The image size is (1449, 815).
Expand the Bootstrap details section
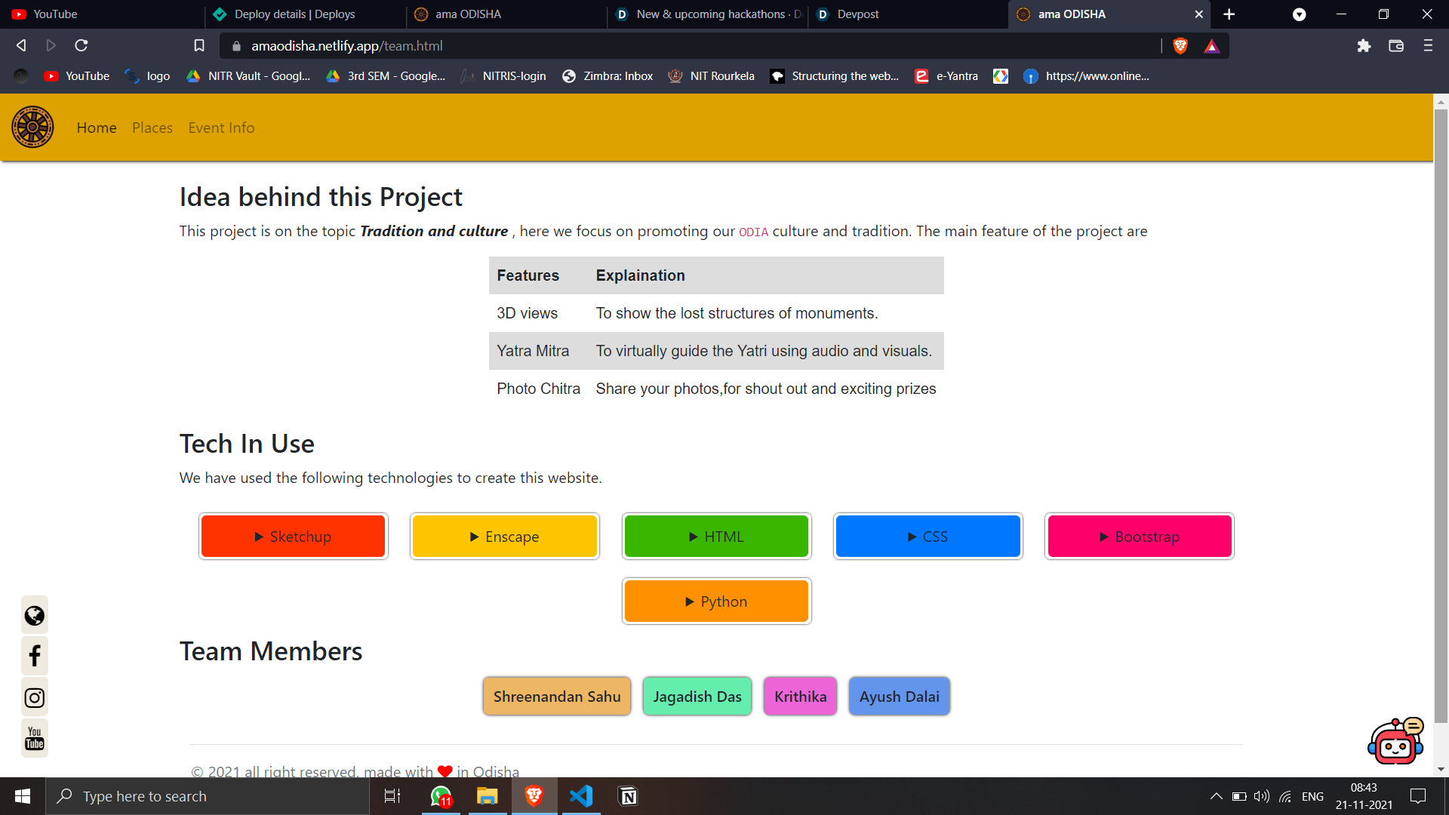1139,537
